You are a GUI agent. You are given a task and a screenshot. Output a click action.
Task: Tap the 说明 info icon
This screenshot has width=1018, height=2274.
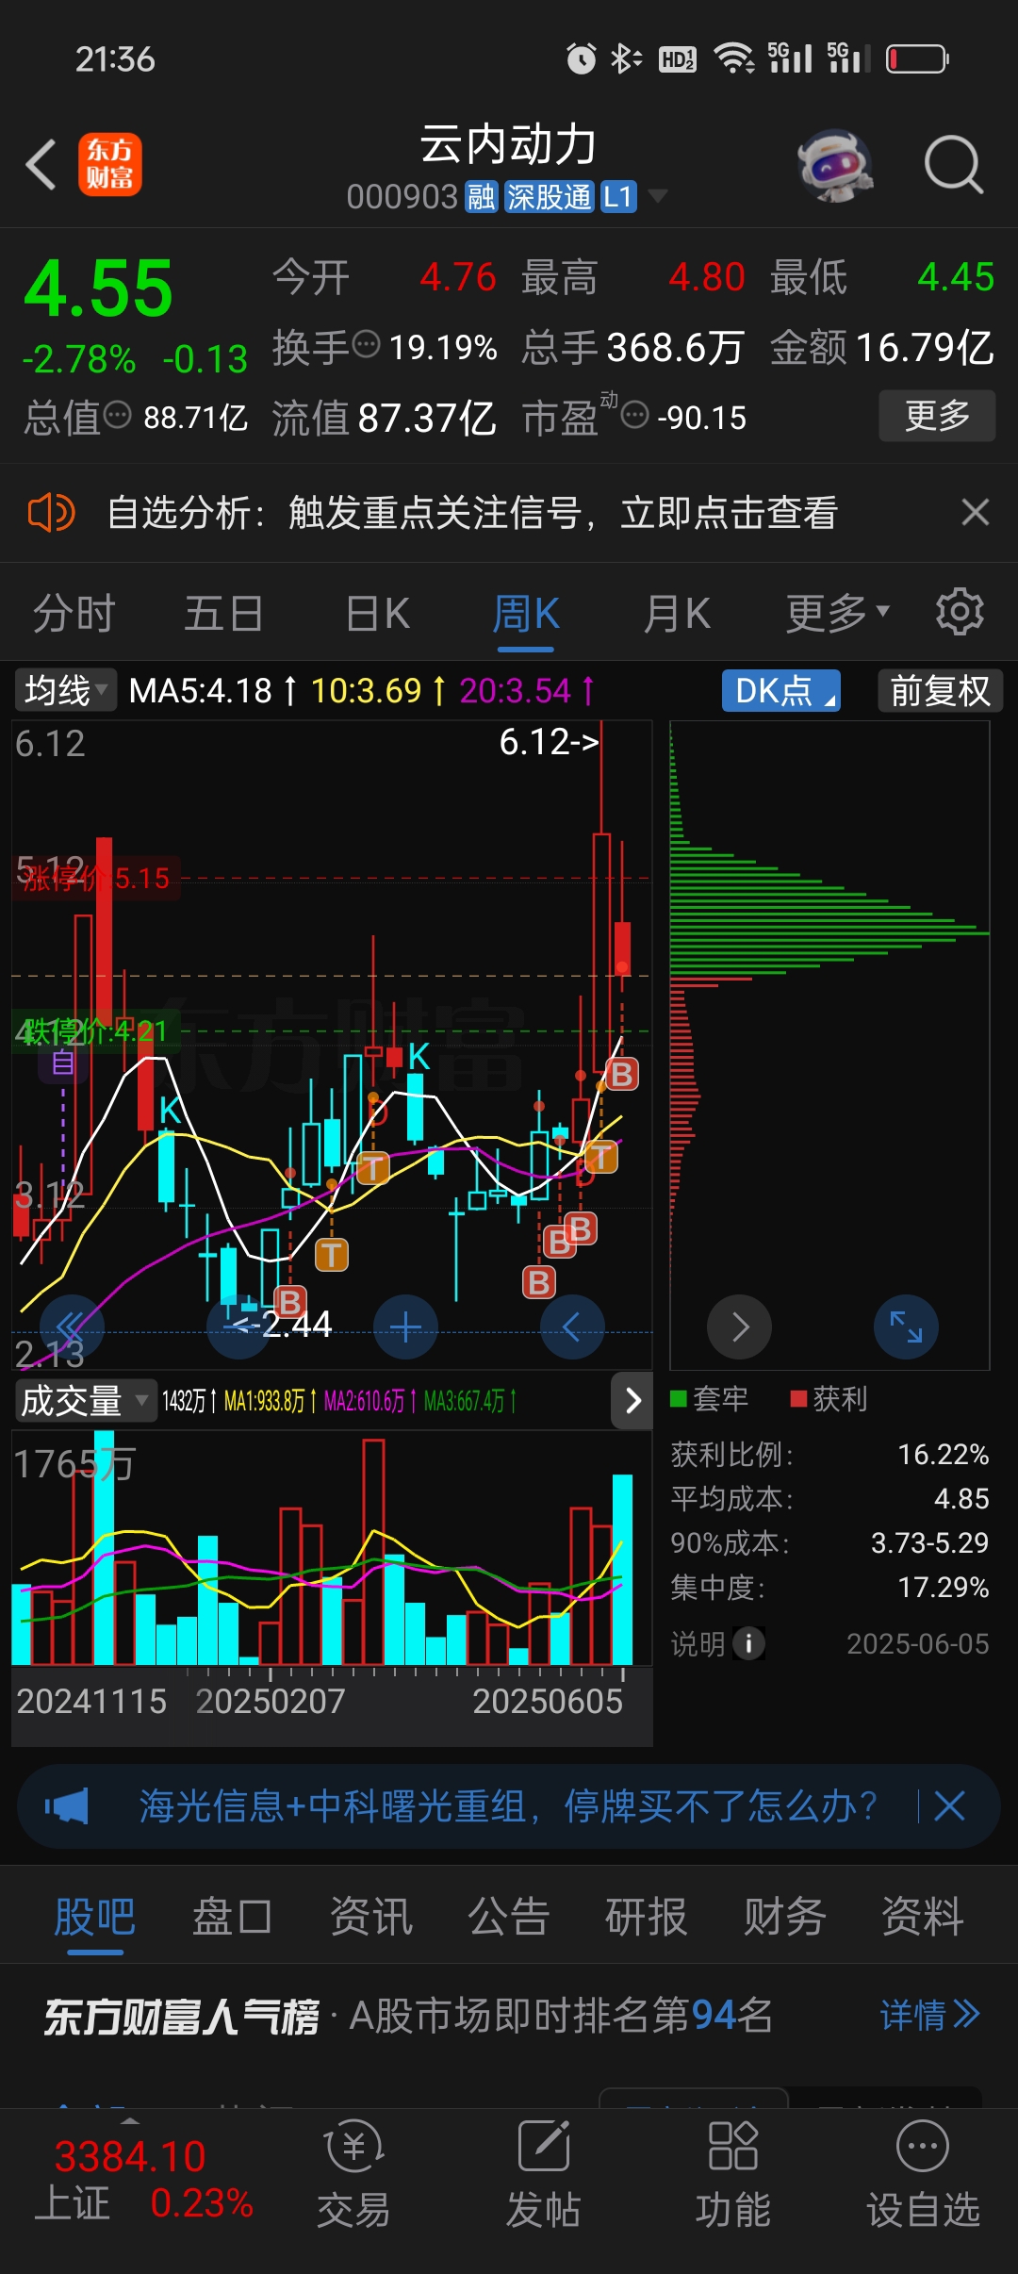pyautogui.click(x=748, y=1643)
